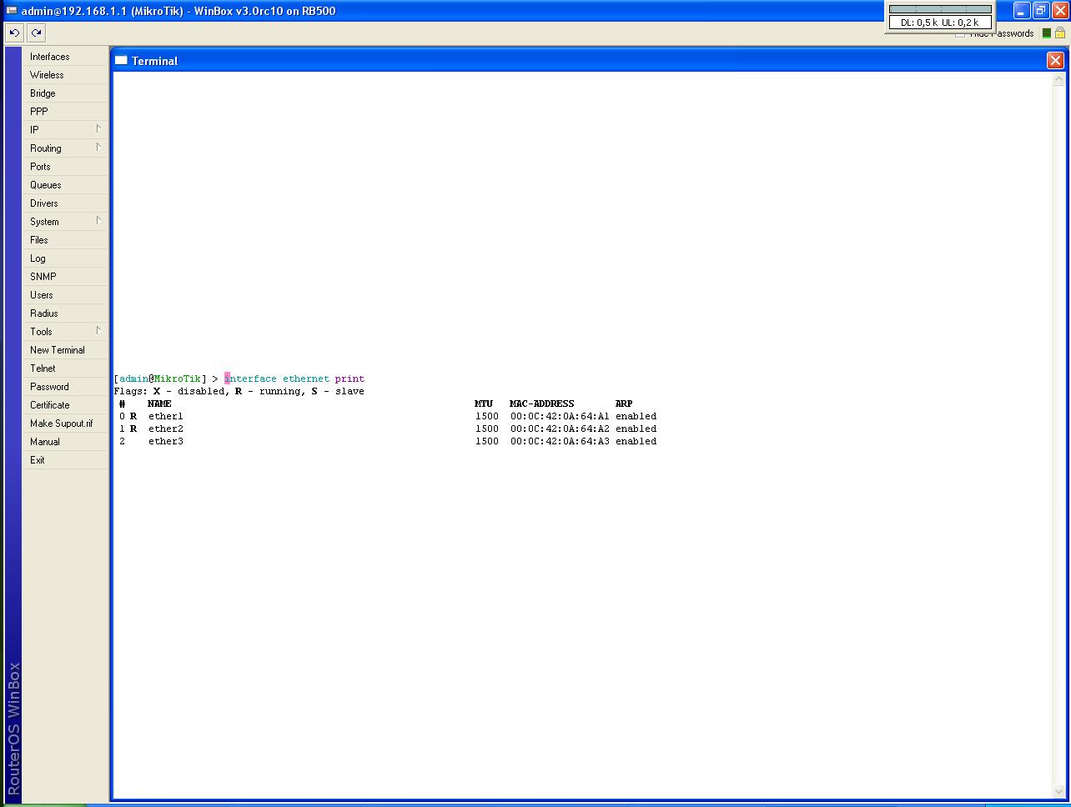Screen dimensions: 1071x807
Task: Open the Files list
Action: pyautogui.click(x=65, y=240)
